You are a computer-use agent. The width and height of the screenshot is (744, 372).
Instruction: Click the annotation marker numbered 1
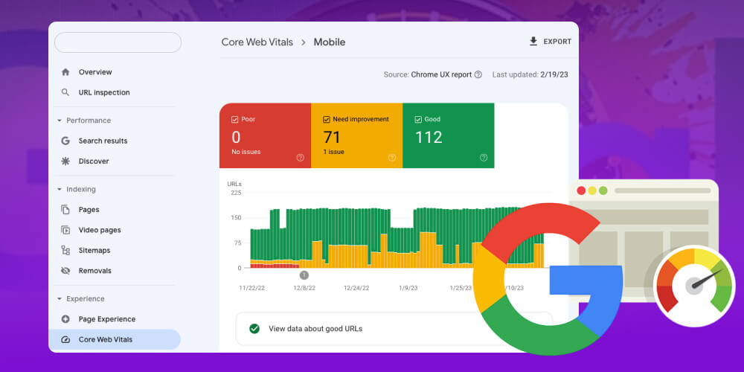pos(304,275)
